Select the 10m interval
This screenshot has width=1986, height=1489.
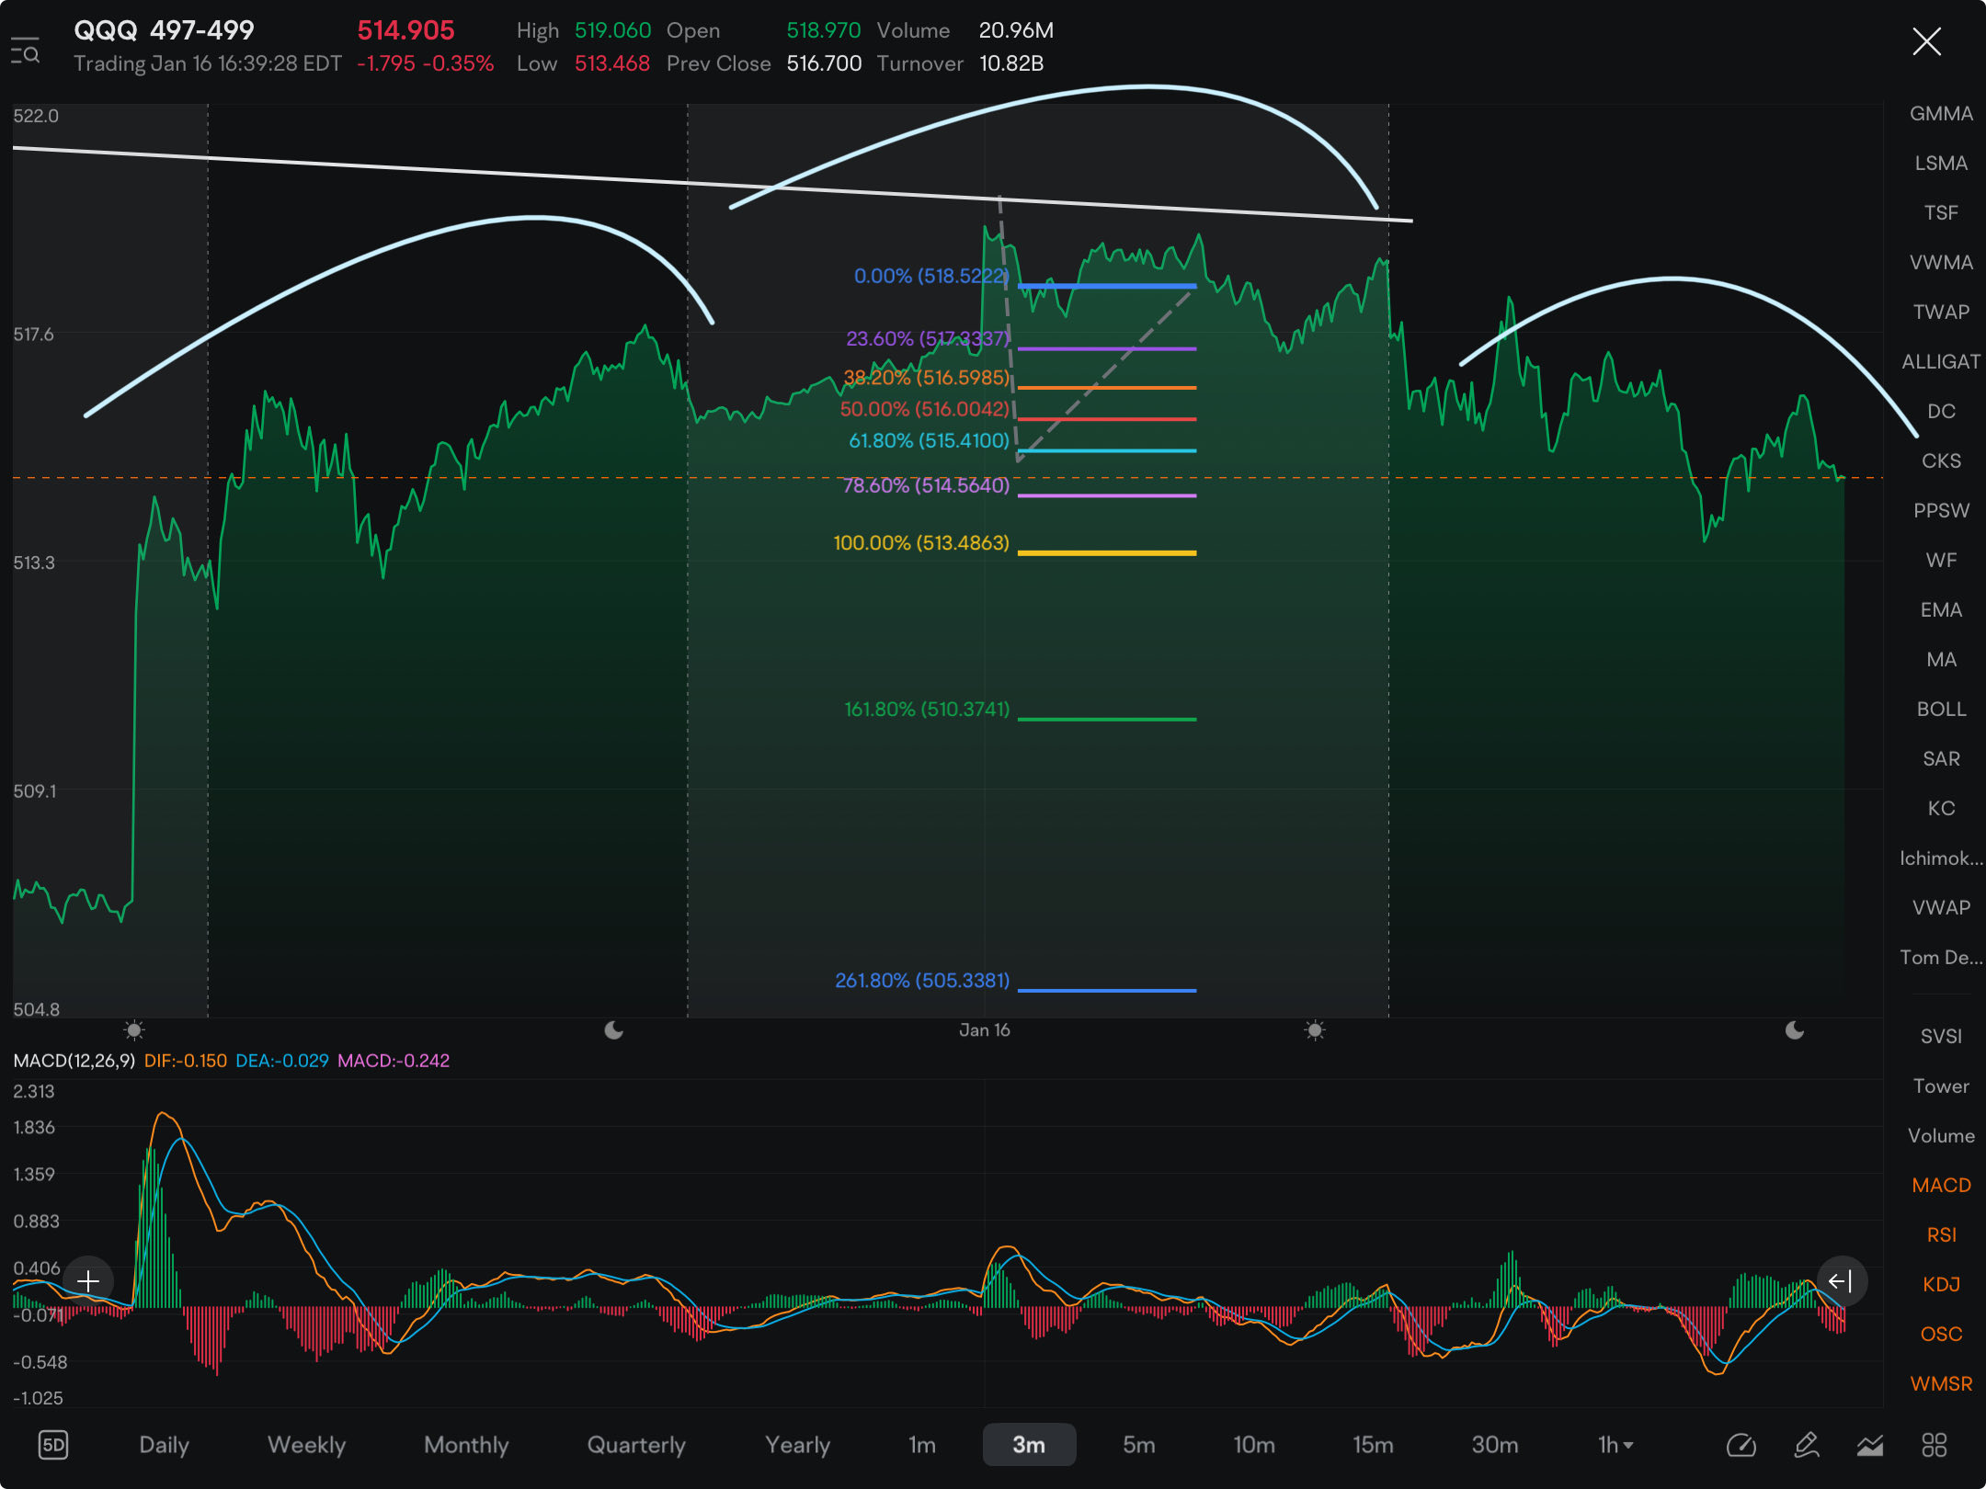coord(1254,1445)
